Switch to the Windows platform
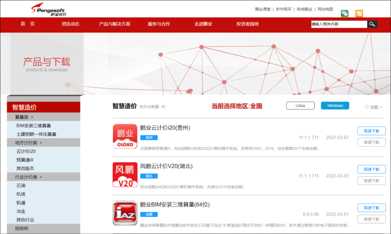This screenshot has height=234, width=391. [335, 106]
